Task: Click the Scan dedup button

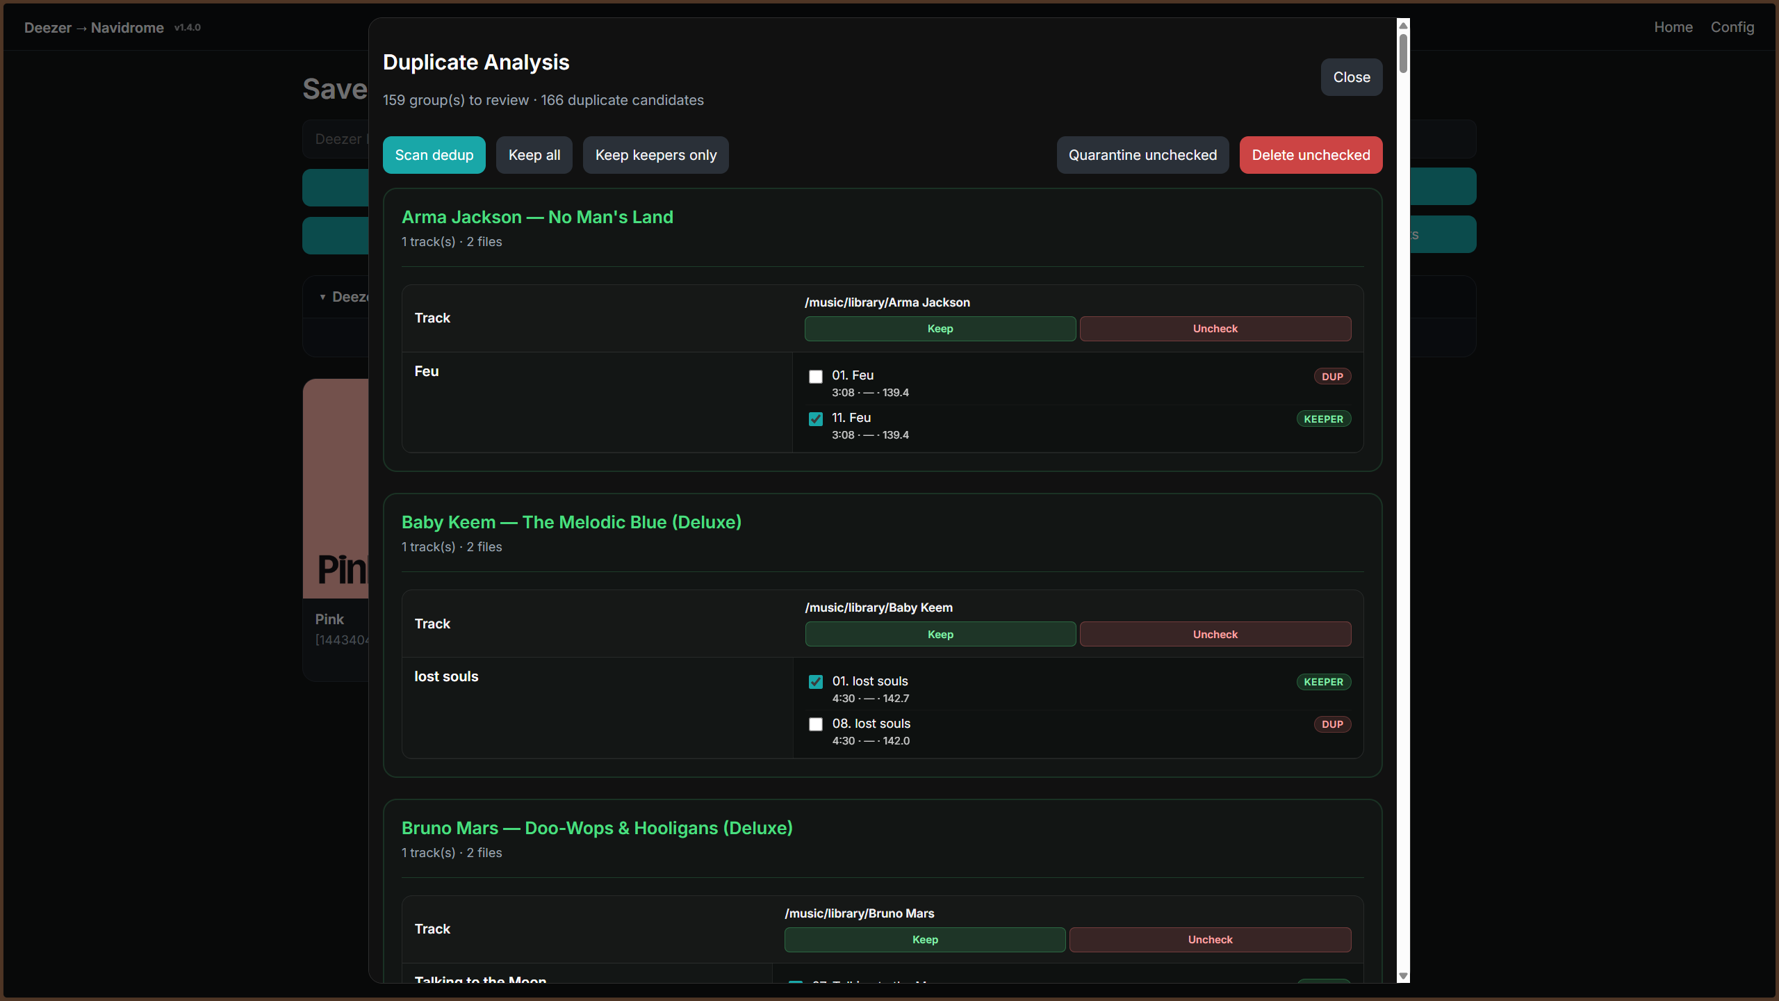Action: tap(434, 155)
